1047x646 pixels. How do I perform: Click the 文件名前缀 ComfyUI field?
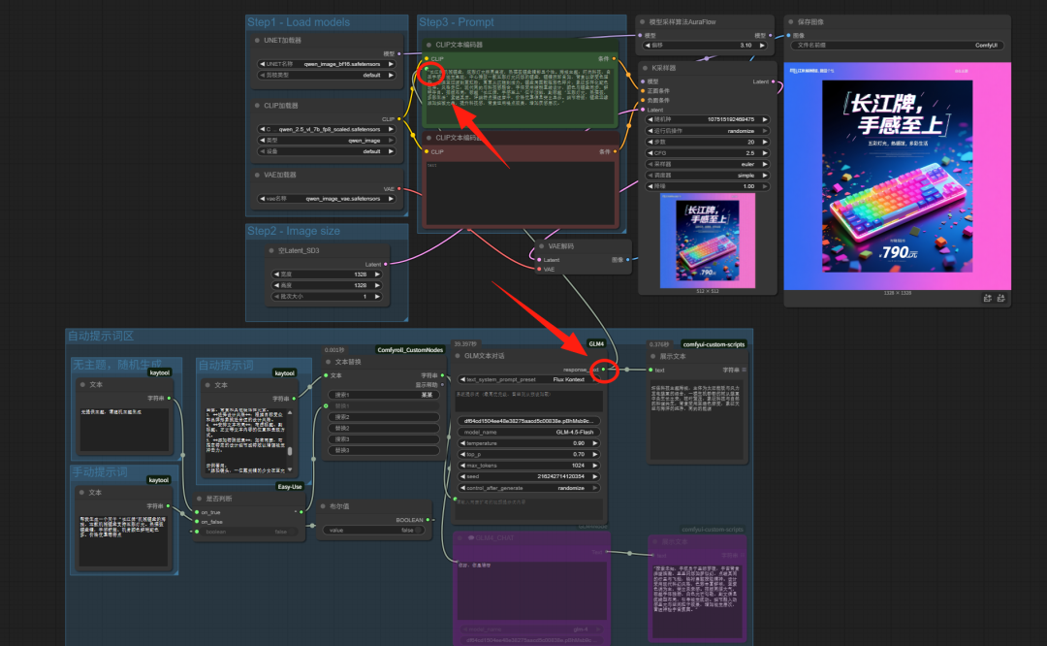897,46
